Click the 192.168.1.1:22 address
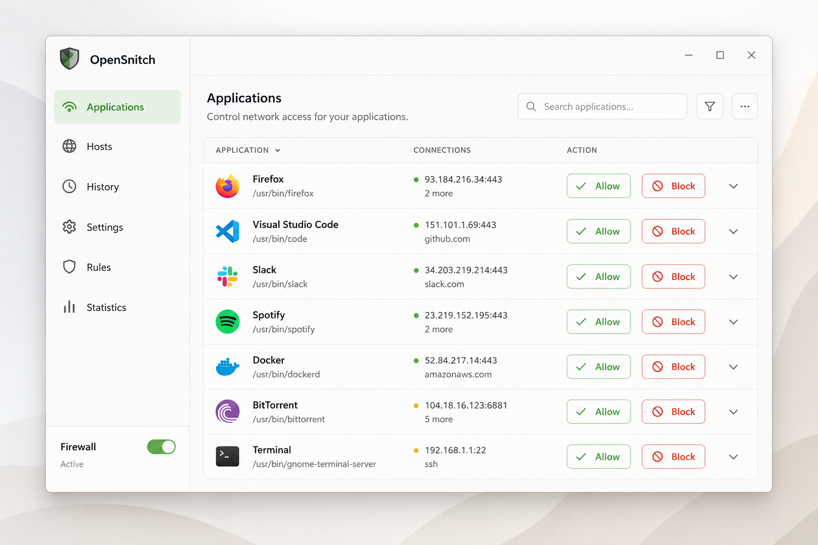Screen dimensions: 818x545 [455, 450]
